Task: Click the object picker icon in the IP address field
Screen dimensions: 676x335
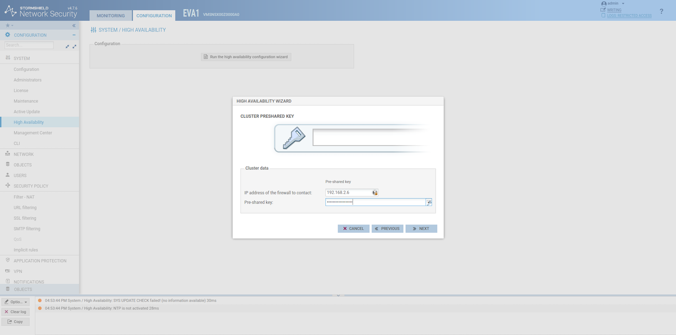Action: click(375, 193)
